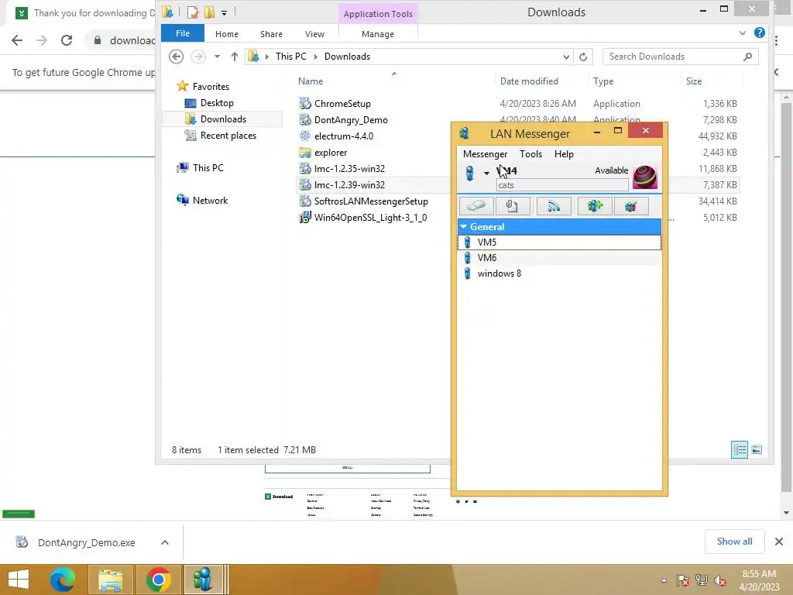Click Chrome back button

pos(17,40)
